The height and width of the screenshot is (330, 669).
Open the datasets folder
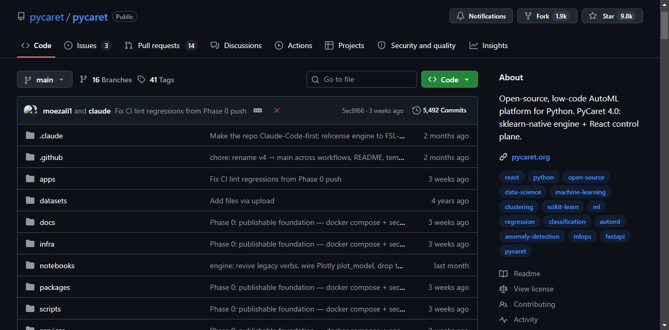(x=53, y=201)
